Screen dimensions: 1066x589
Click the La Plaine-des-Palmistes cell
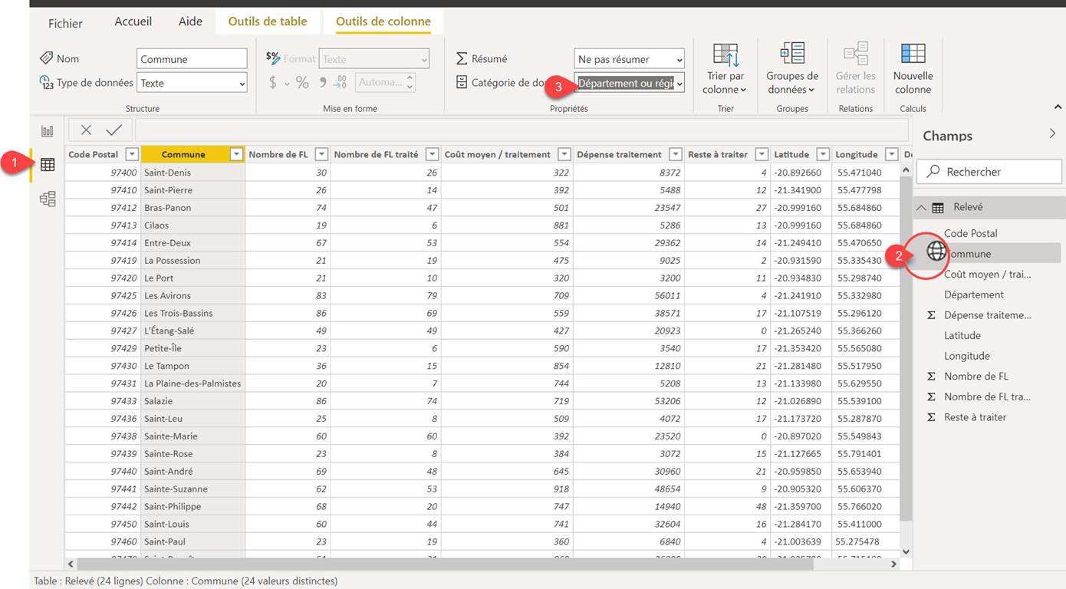pyautogui.click(x=193, y=383)
